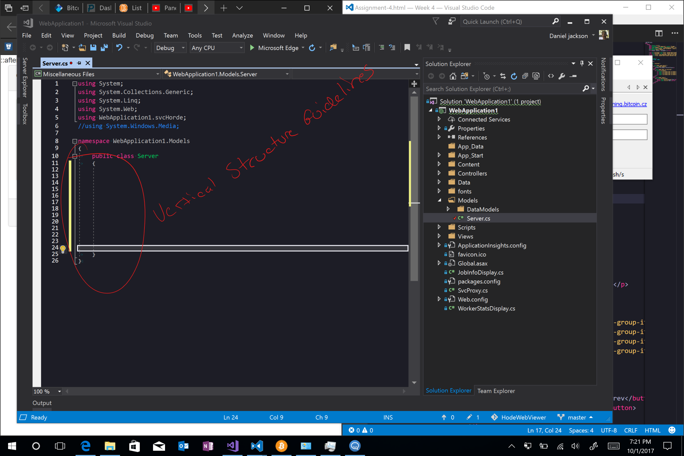Start debugging with green play icon
Viewport: 684px width, 456px height.
click(x=252, y=48)
